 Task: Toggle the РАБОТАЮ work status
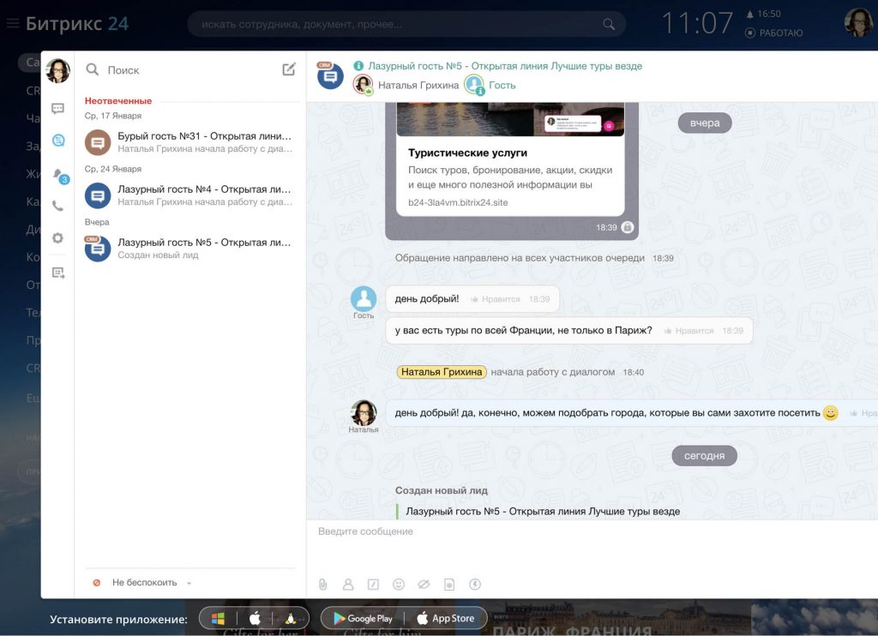[x=774, y=33]
